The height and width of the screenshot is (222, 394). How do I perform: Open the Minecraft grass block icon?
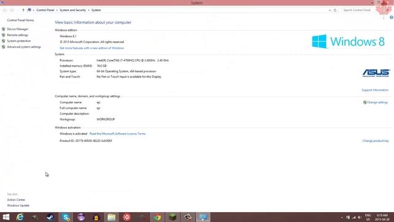click(172, 217)
